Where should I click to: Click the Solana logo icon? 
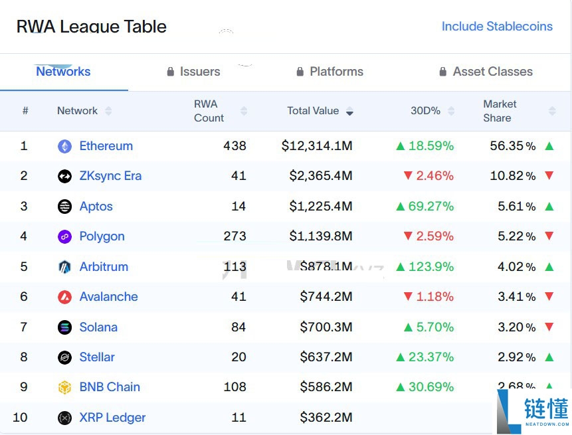64,327
